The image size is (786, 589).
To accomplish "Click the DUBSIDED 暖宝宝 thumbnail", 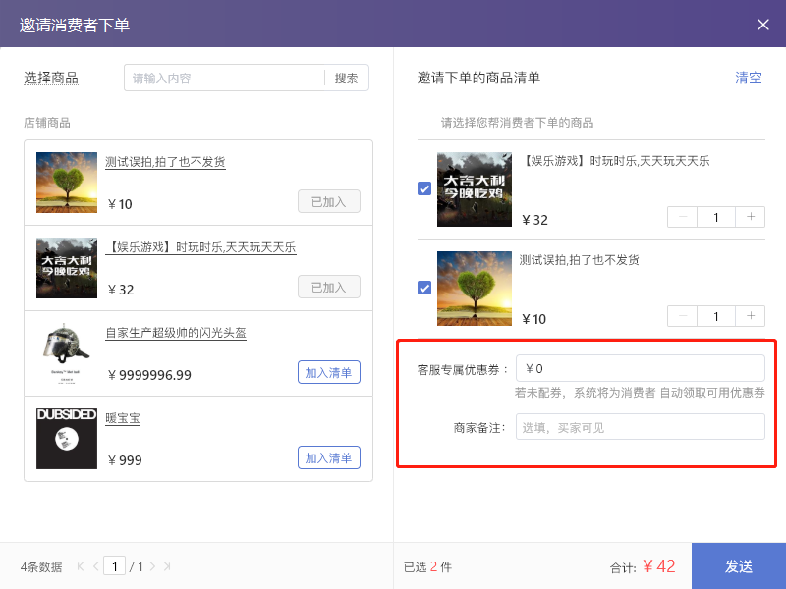I will tap(67, 439).
